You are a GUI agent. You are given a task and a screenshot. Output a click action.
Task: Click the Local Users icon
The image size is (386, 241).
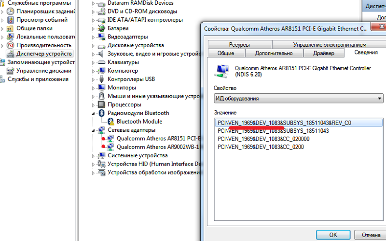tap(10, 37)
